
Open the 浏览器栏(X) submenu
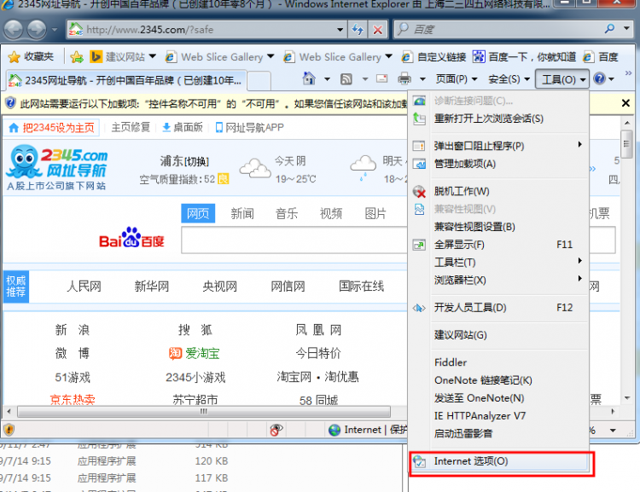[499, 280]
